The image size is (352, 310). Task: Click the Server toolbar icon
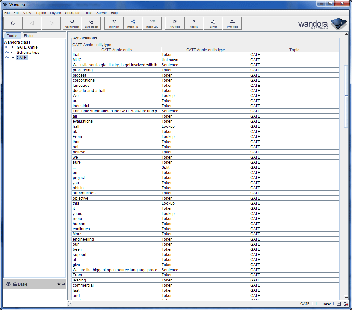(213, 23)
